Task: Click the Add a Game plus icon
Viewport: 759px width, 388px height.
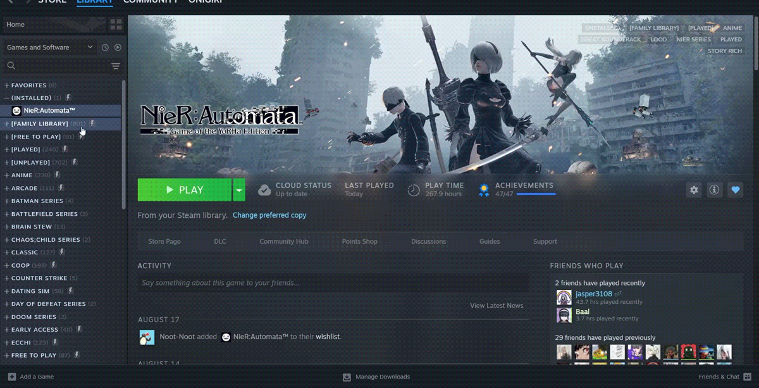Action: [11, 377]
